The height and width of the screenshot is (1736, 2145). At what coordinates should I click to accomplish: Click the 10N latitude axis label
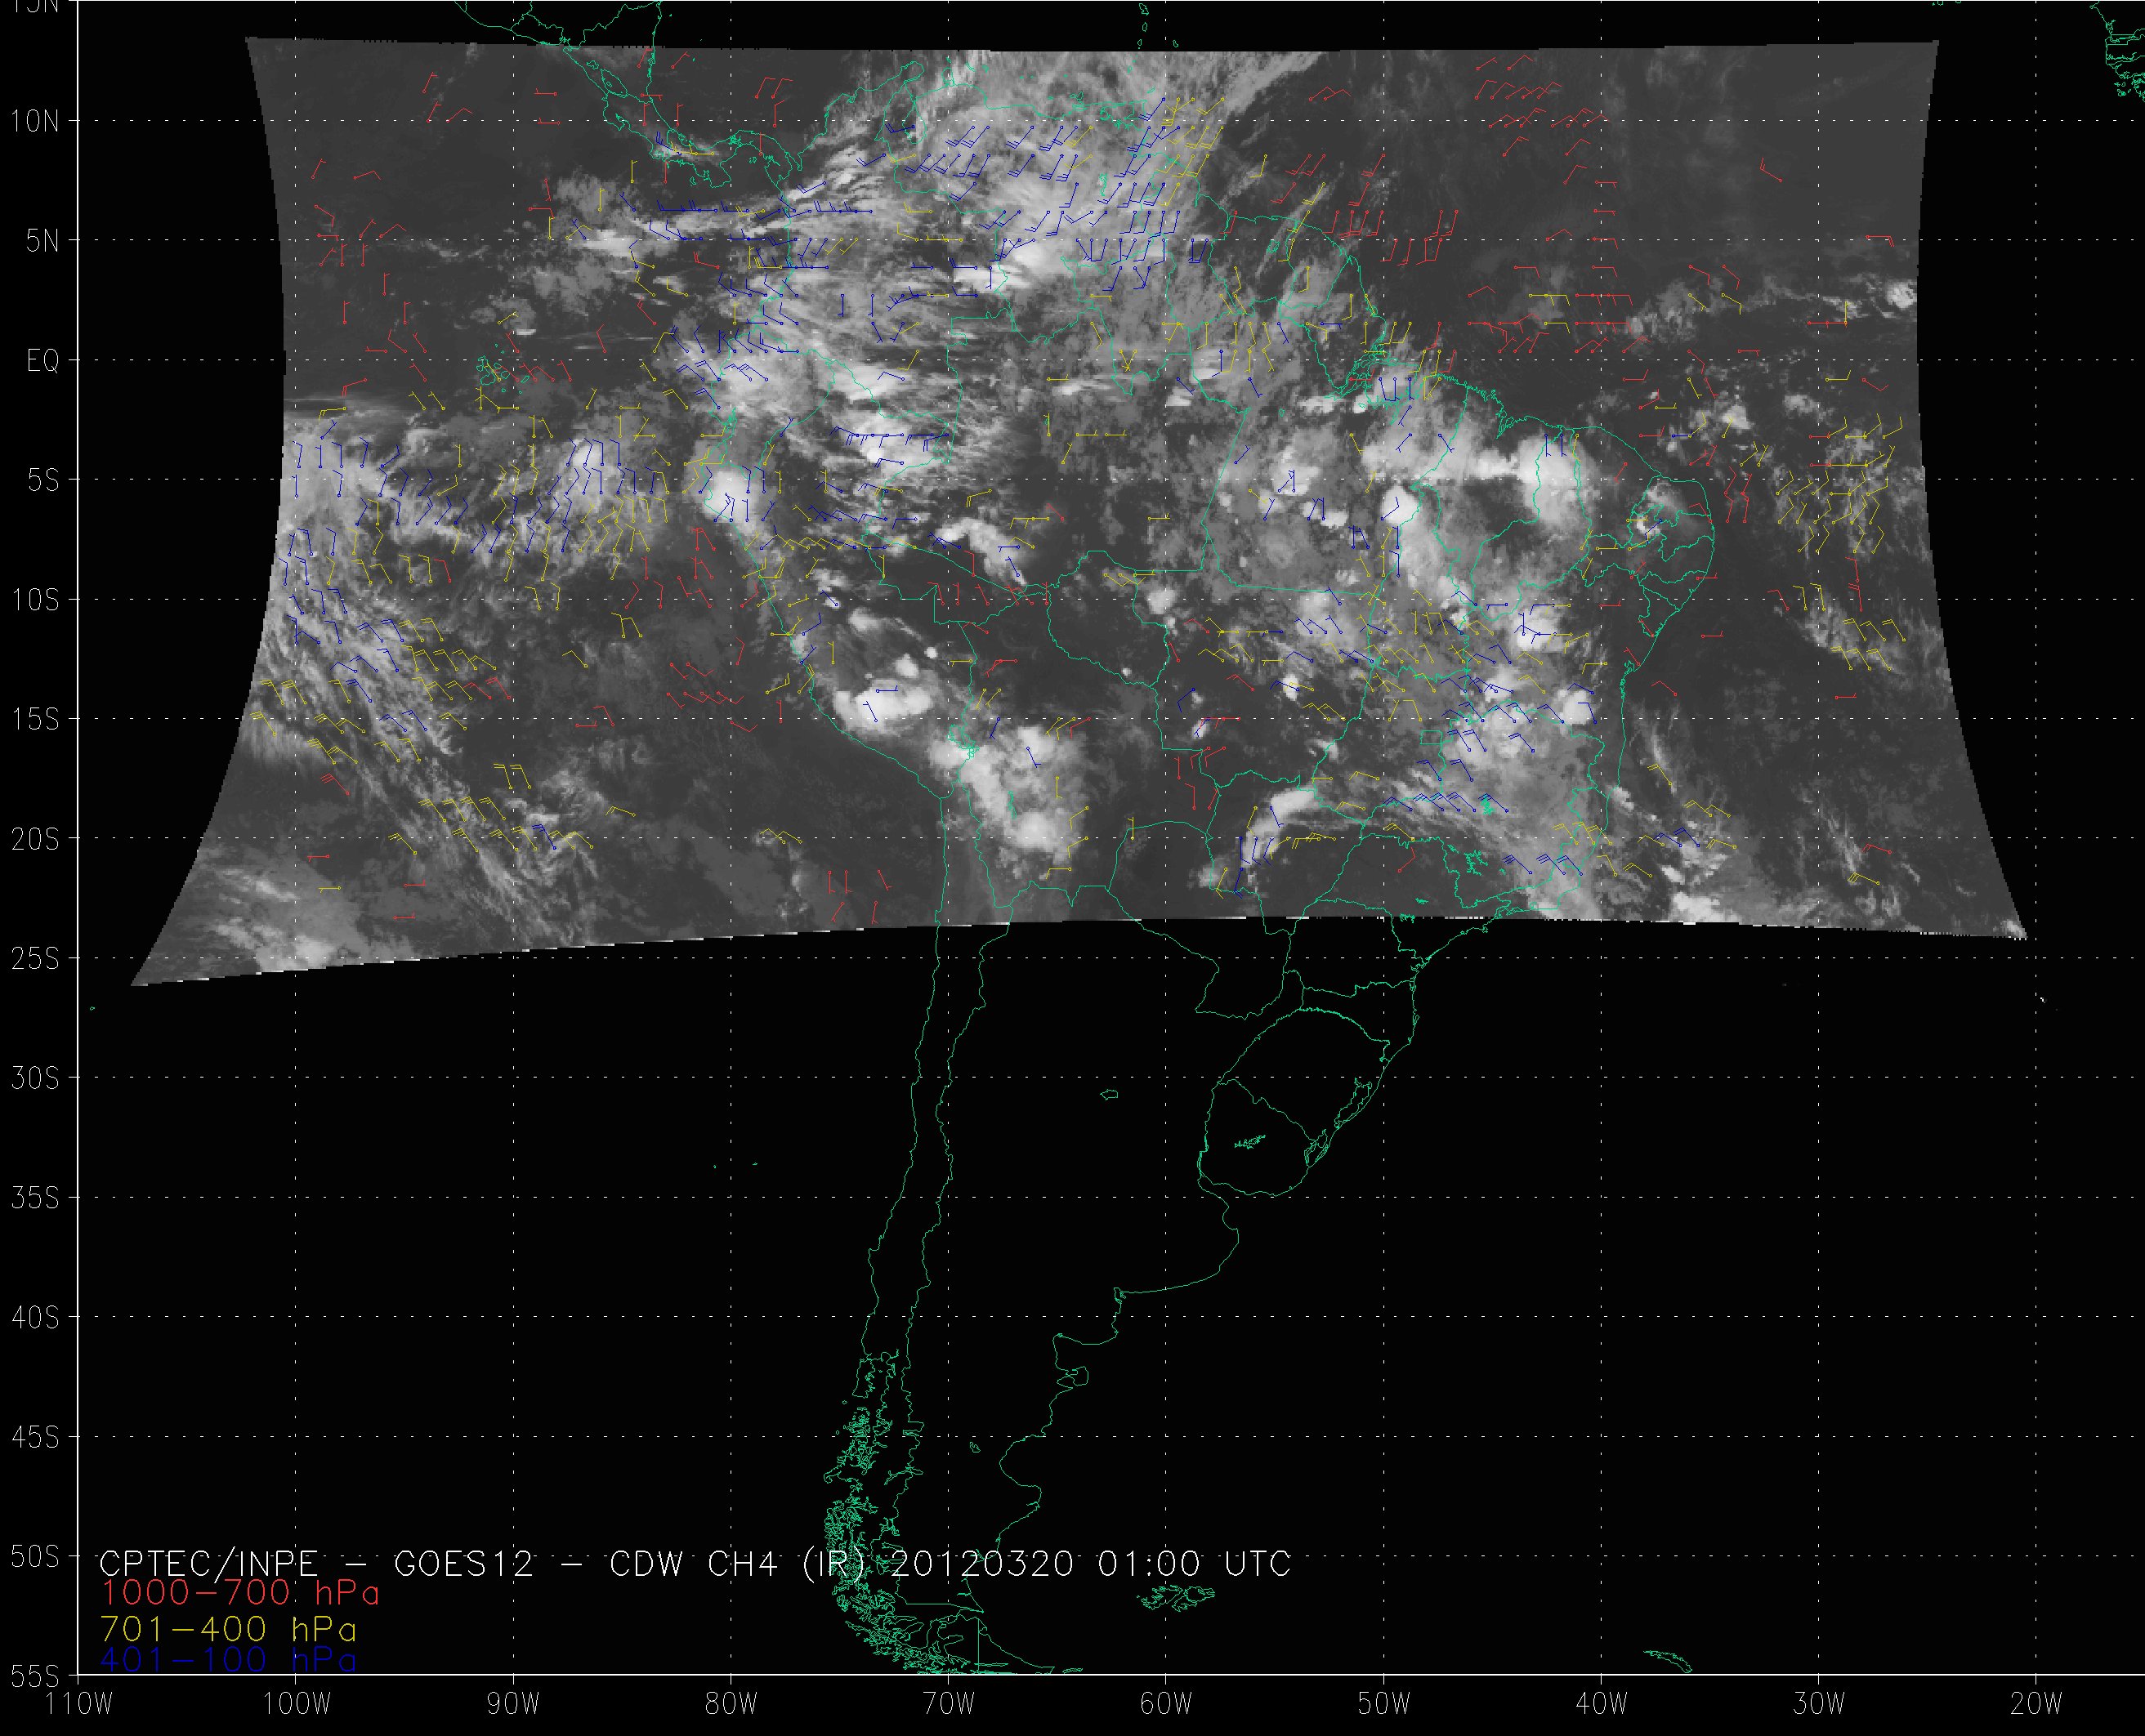pyautogui.click(x=35, y=122)
